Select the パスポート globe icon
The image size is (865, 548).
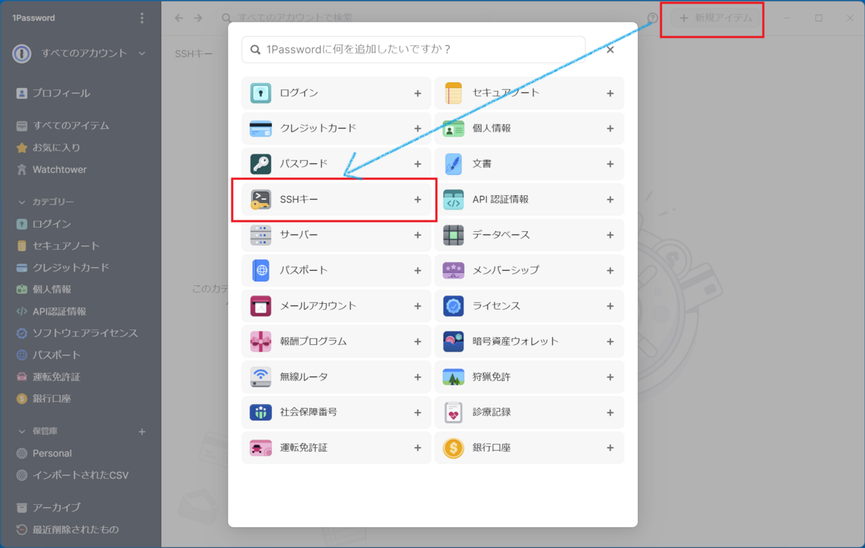pos(259,270)
